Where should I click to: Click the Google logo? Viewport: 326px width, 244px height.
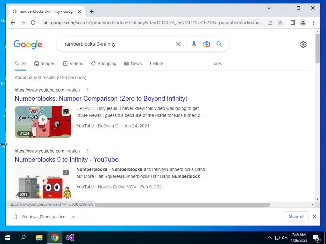28,44
